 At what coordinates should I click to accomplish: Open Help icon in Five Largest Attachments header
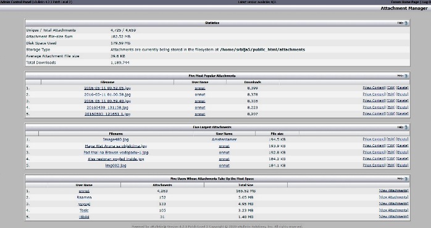(x=406, y=128)
